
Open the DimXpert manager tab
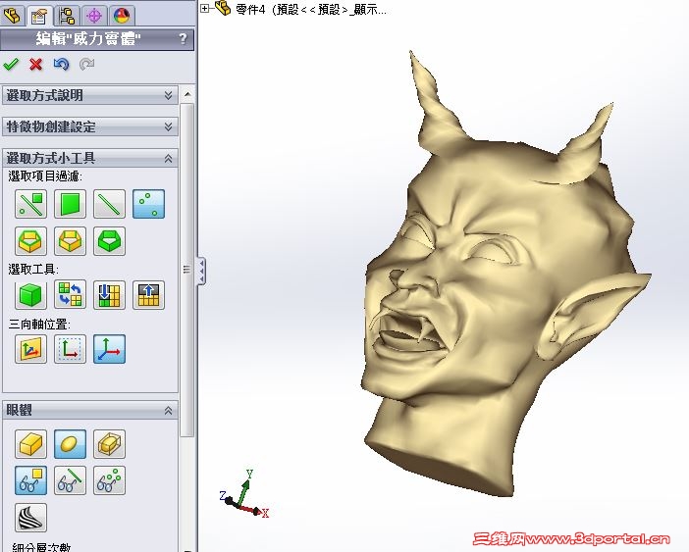tap(94, 16)
